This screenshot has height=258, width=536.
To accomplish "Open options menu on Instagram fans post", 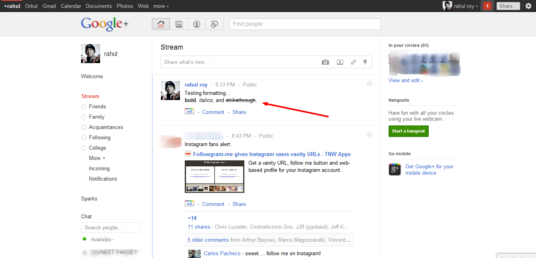I will coord(369,135).
